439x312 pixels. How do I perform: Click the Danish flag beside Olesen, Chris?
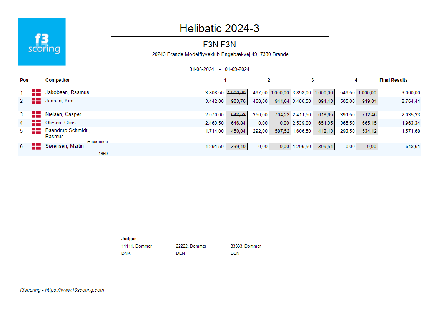click(x=37, y=123)
